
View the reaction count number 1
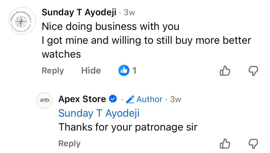click(x=134, y=71)
